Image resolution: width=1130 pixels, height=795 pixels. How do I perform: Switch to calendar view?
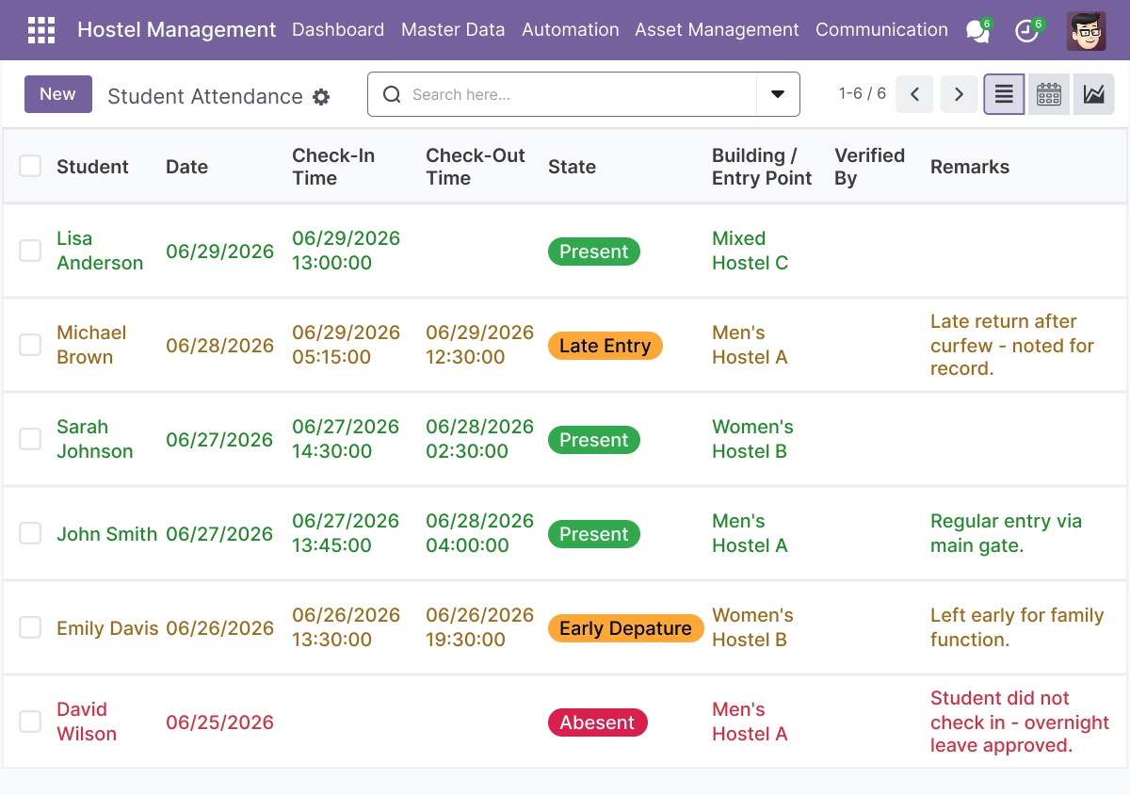click(x=1049, y=94)
